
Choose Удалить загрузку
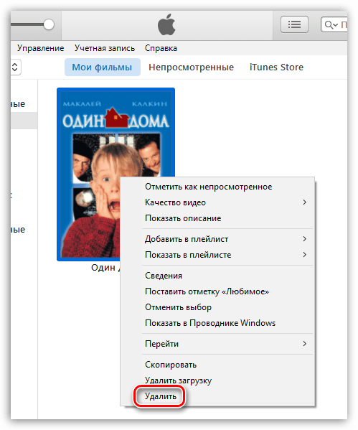[217, 380]
